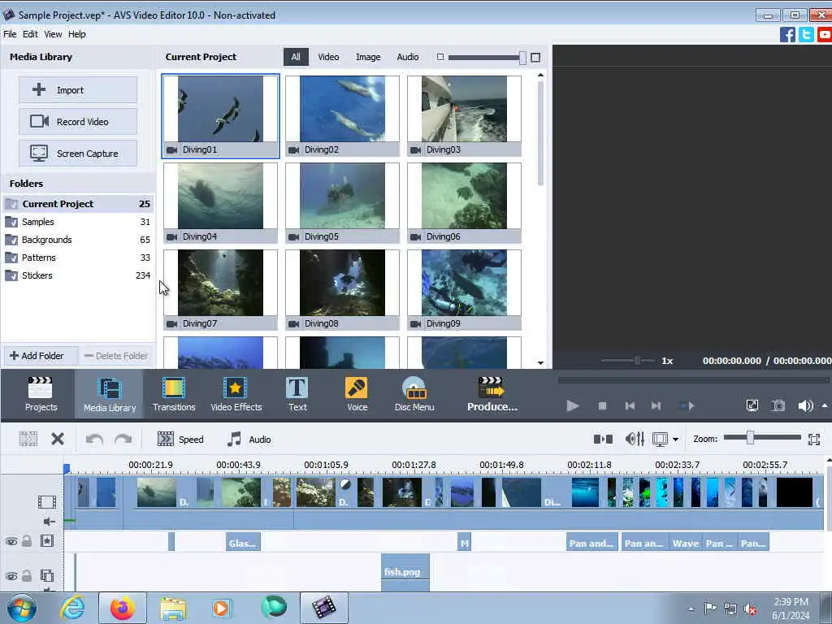The width and height of the screenshot is (832, 624).
Task: Select the Media Library toolbar button
Action: coord(110,394)
